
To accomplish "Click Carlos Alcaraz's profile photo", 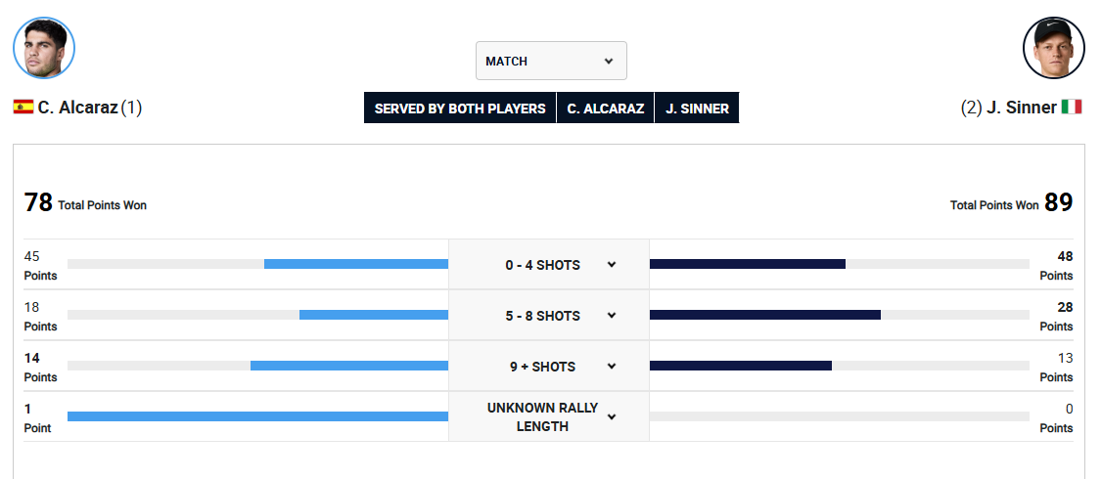I will click(x=44, y=48).
